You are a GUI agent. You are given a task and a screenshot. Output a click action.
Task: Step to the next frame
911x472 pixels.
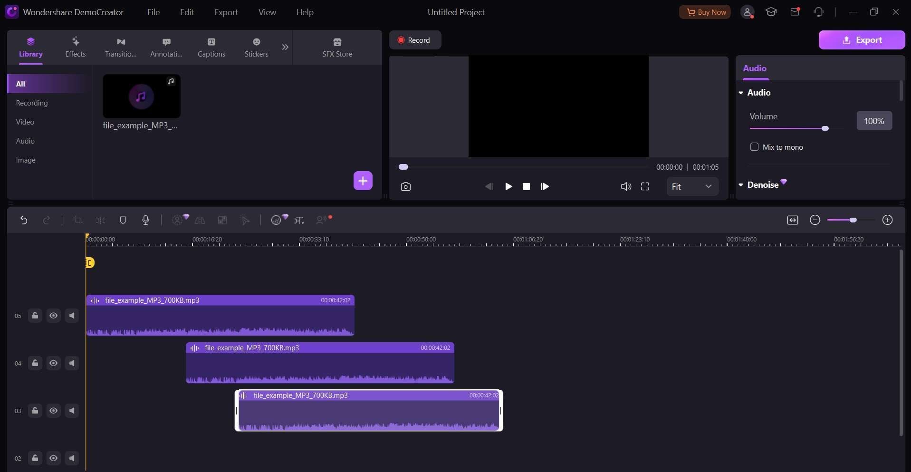pyautogui.click(x=545, y=187)
